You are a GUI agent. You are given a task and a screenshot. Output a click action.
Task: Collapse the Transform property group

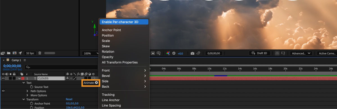click(x=24, y=99)
